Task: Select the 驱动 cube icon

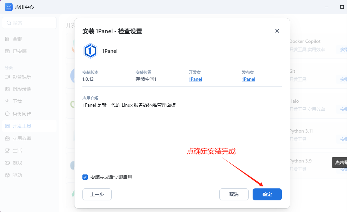Action: (7, 175)
